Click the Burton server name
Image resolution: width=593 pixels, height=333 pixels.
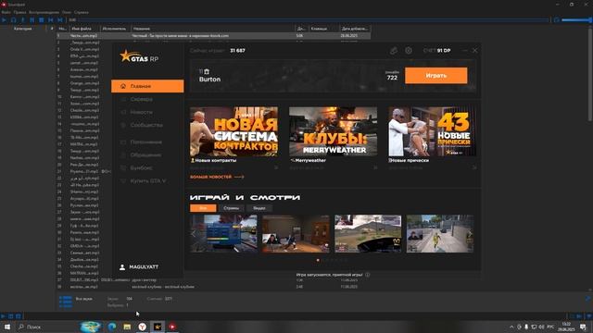[210, 80]
